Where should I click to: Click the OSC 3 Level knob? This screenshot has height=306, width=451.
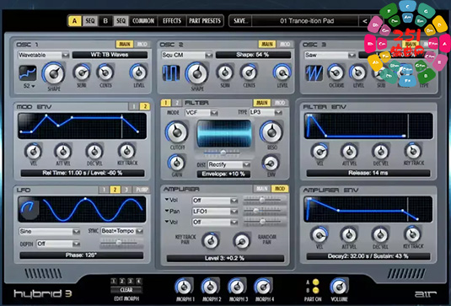pyautogui.click(x=358, y=72)
